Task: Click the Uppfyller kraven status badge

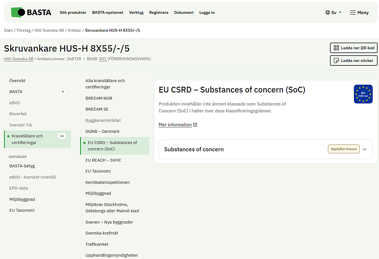Action: 344,149
